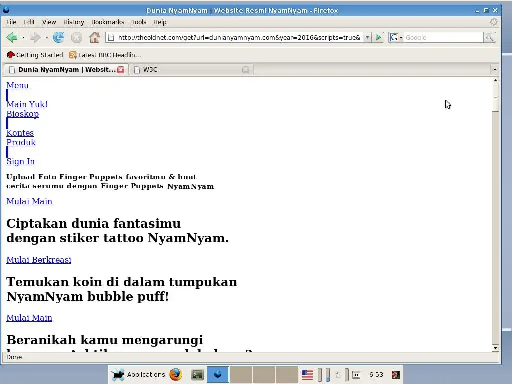
Task: Launch the terminal from the panel
Action: (x=197, y=375)
